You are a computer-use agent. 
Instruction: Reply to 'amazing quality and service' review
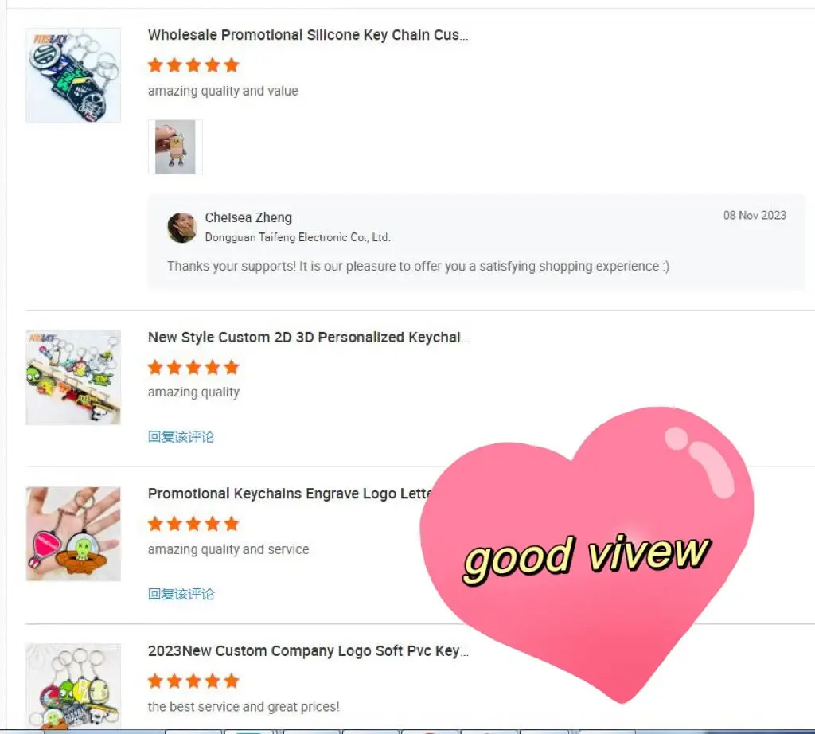coord(181,594)
